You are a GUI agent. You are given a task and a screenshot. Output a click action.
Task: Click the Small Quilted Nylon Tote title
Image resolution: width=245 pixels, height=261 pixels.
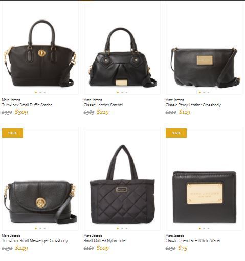click(x=104, y=240)
